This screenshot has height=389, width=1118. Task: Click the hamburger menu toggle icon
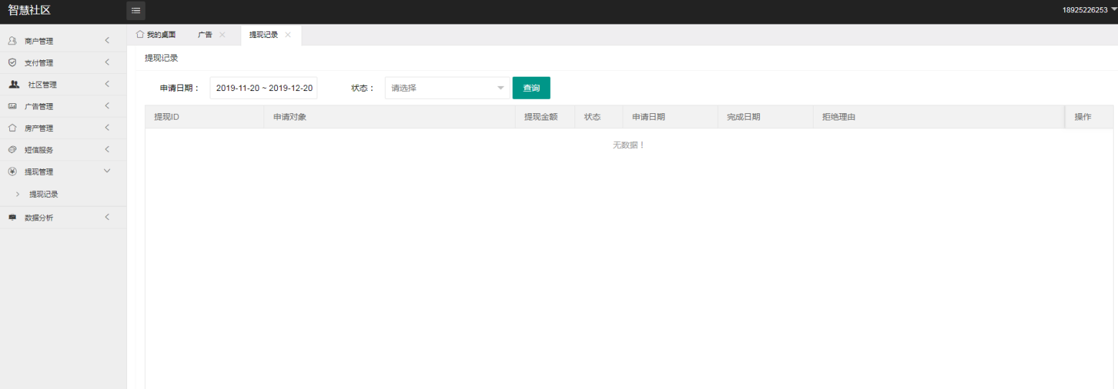pyautogui.click(x=136, y=10)
